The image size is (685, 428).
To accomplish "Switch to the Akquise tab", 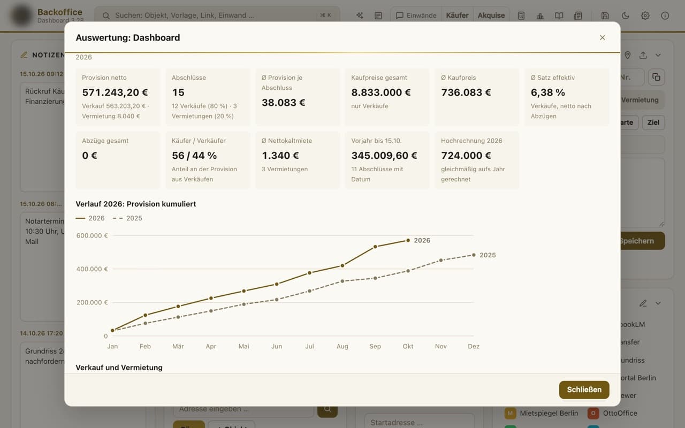I will tap(491, 16).
